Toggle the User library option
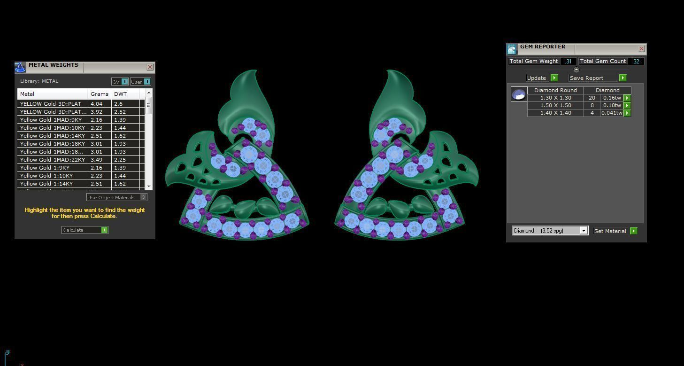This screenshot has height=366, width=684. 140,82
